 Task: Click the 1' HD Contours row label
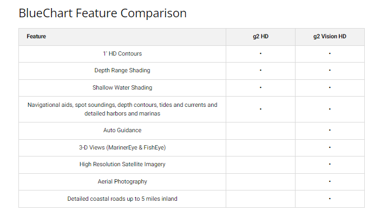(122, 54)
